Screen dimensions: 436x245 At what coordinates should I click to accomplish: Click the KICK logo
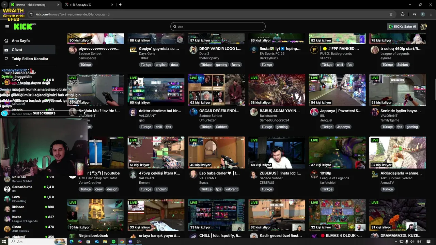25,27
